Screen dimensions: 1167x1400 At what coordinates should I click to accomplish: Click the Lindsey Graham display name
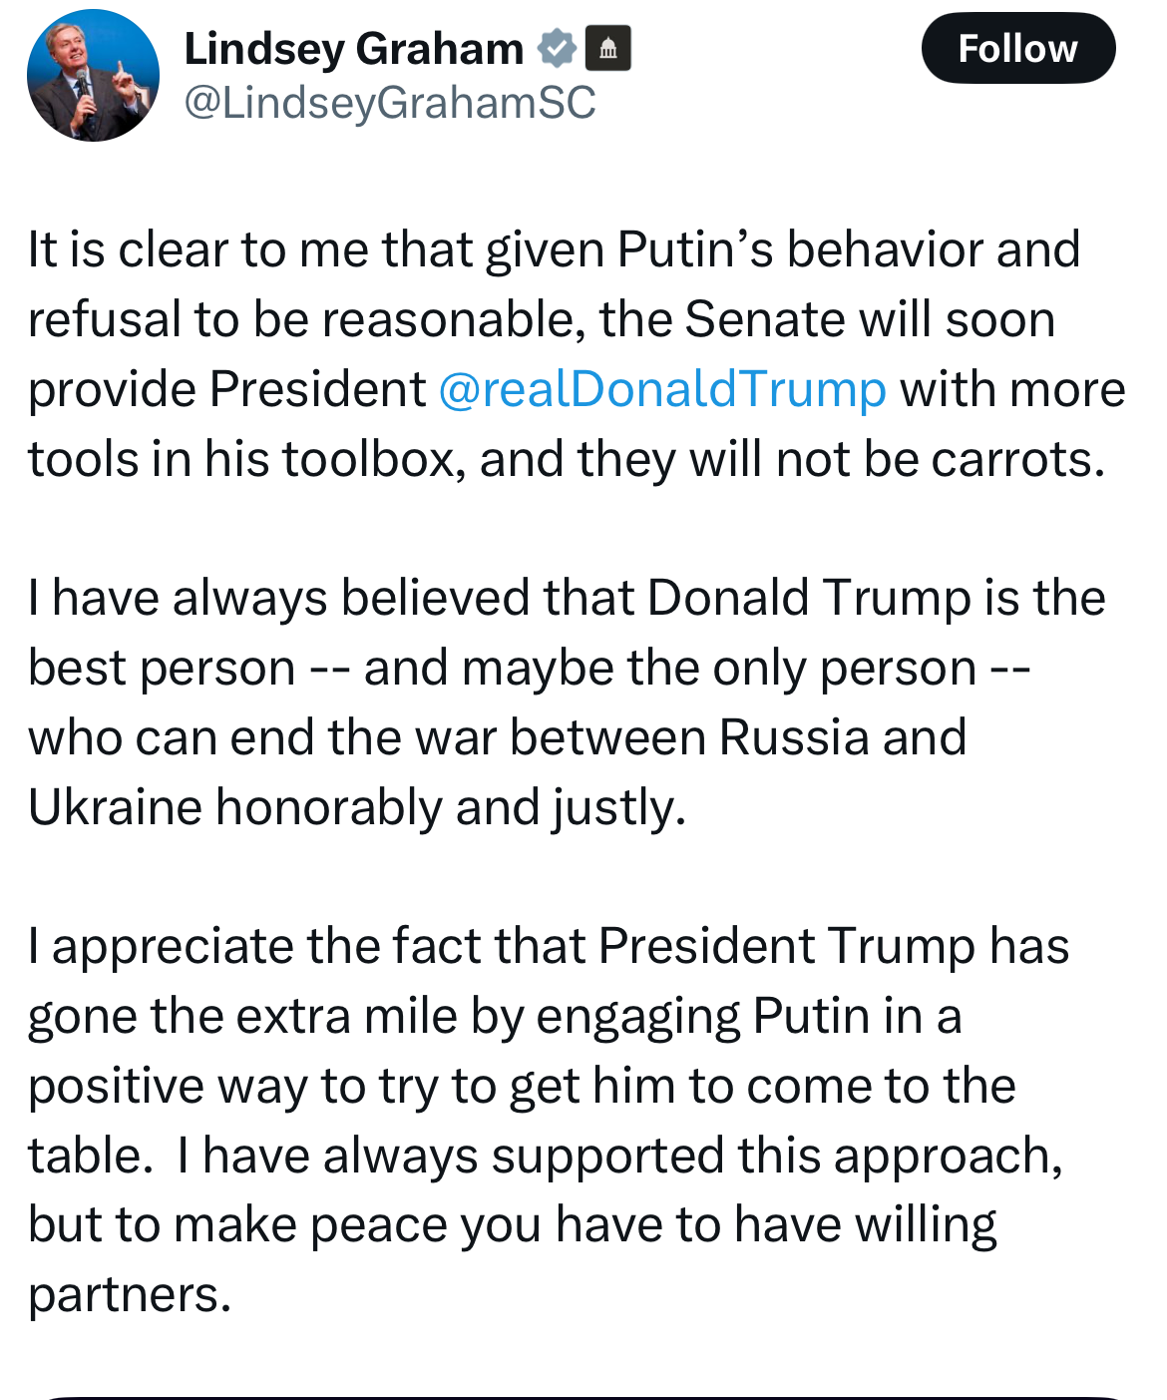354,48
